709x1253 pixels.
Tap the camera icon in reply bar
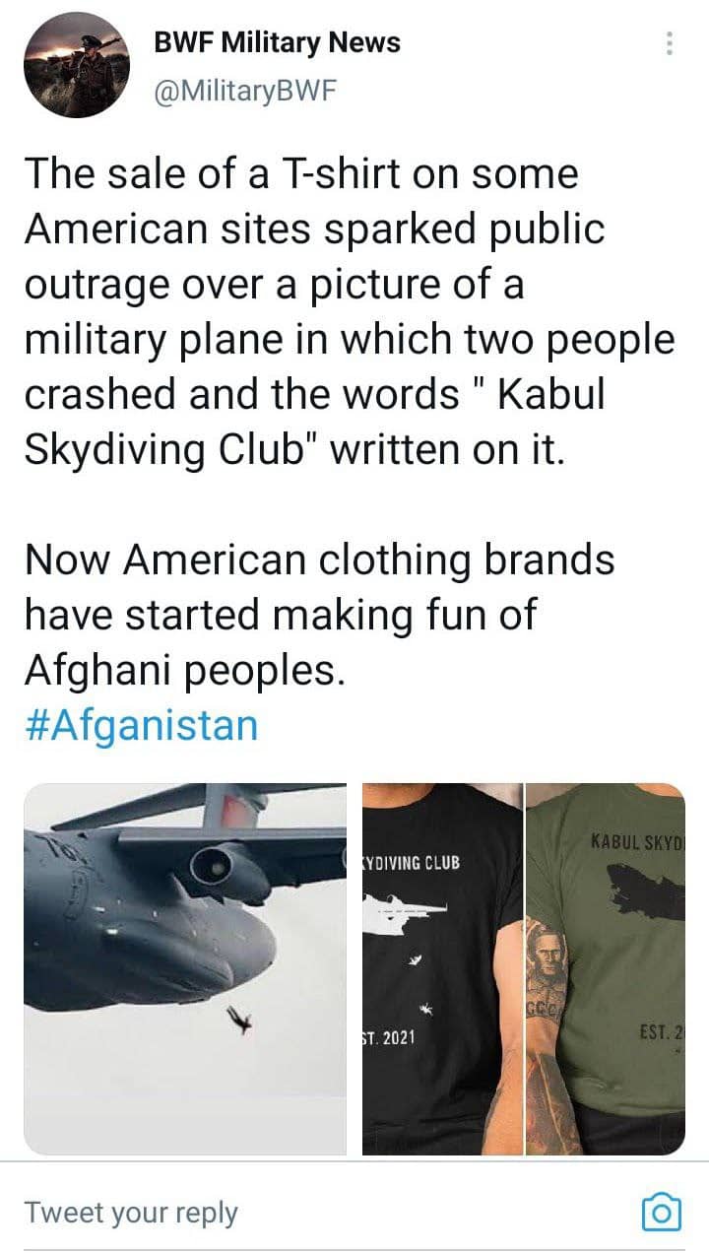coord(661,1212)
